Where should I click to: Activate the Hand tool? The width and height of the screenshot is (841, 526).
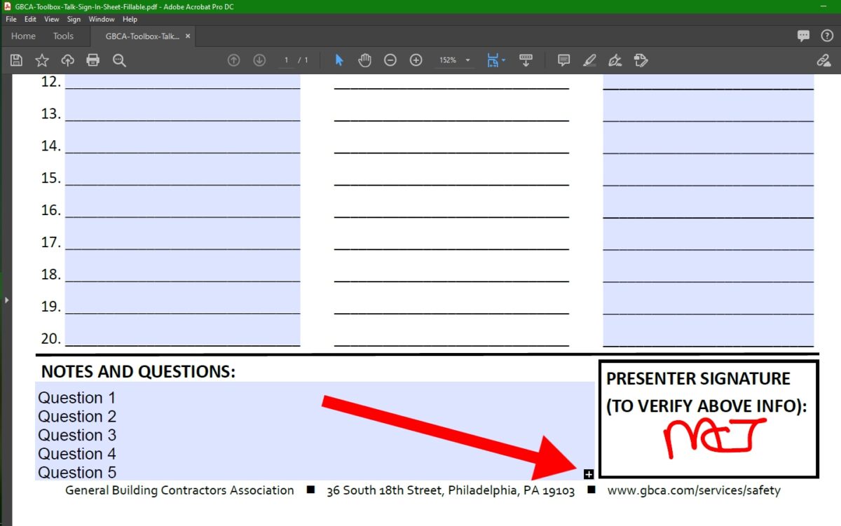coord(364,60)
